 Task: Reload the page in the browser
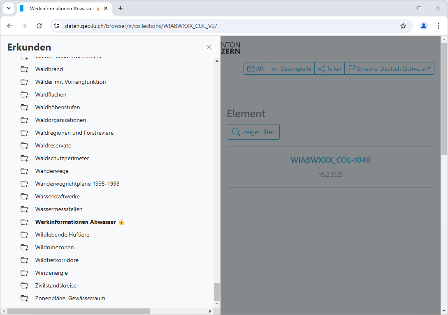point(39,26)
